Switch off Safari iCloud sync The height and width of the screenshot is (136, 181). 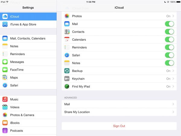170,55
